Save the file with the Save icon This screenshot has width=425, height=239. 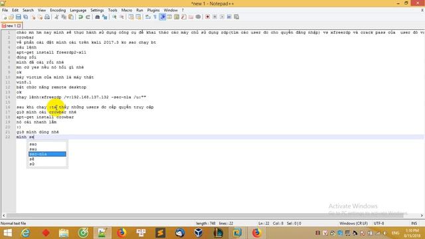pyautogui.click(x=18, y=17)
